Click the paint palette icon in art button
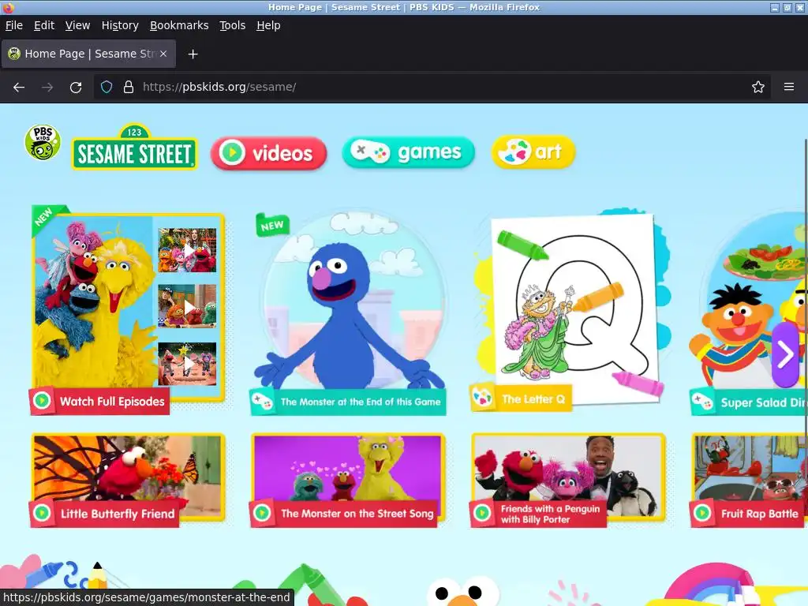This screenshot has width=808, height=606. click(x=514, y=152)
